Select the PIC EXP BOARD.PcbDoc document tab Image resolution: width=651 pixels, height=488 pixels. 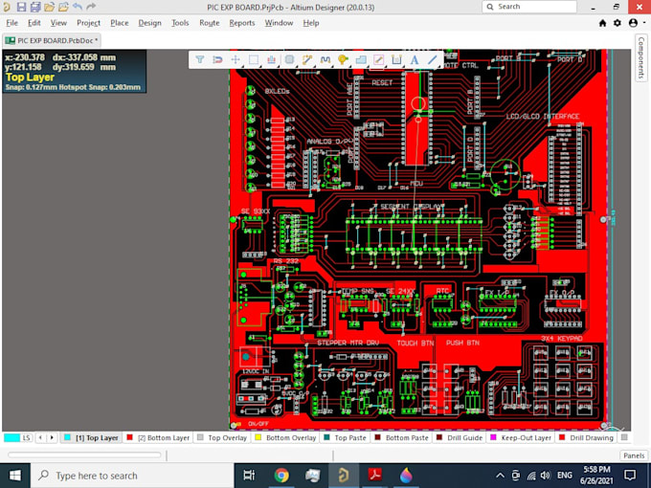[x=52, y=40]
